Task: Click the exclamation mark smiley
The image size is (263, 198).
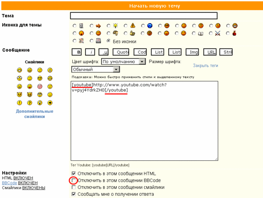Action: 19,103
